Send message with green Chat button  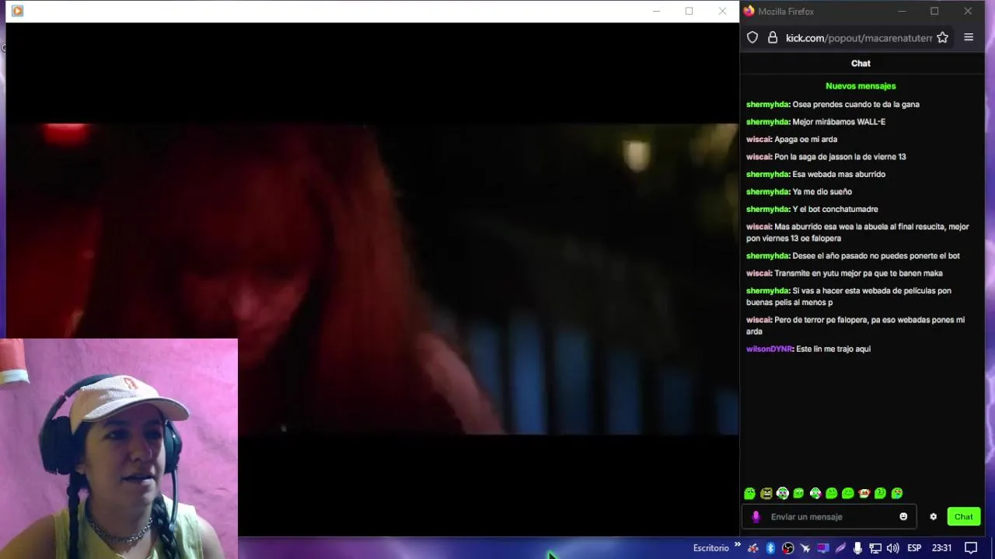[x=964, y=516]
